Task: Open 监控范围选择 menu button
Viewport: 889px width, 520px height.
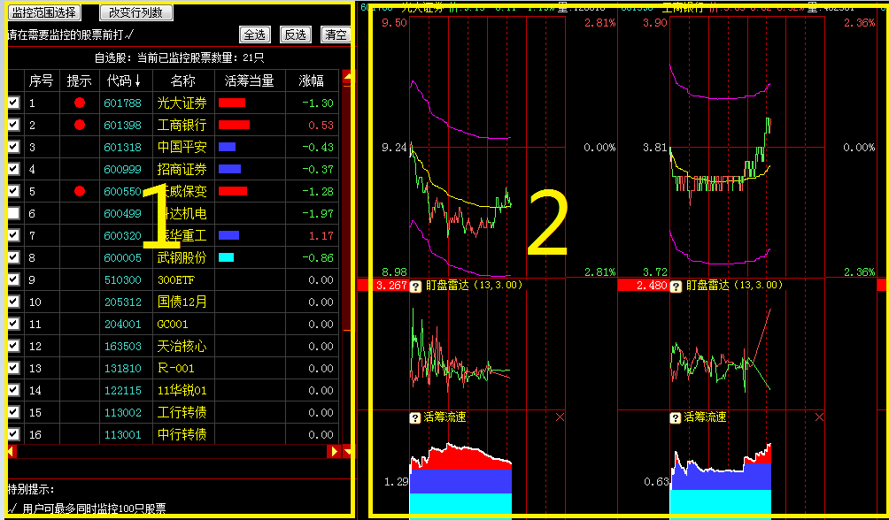Action: click(44, 12)
